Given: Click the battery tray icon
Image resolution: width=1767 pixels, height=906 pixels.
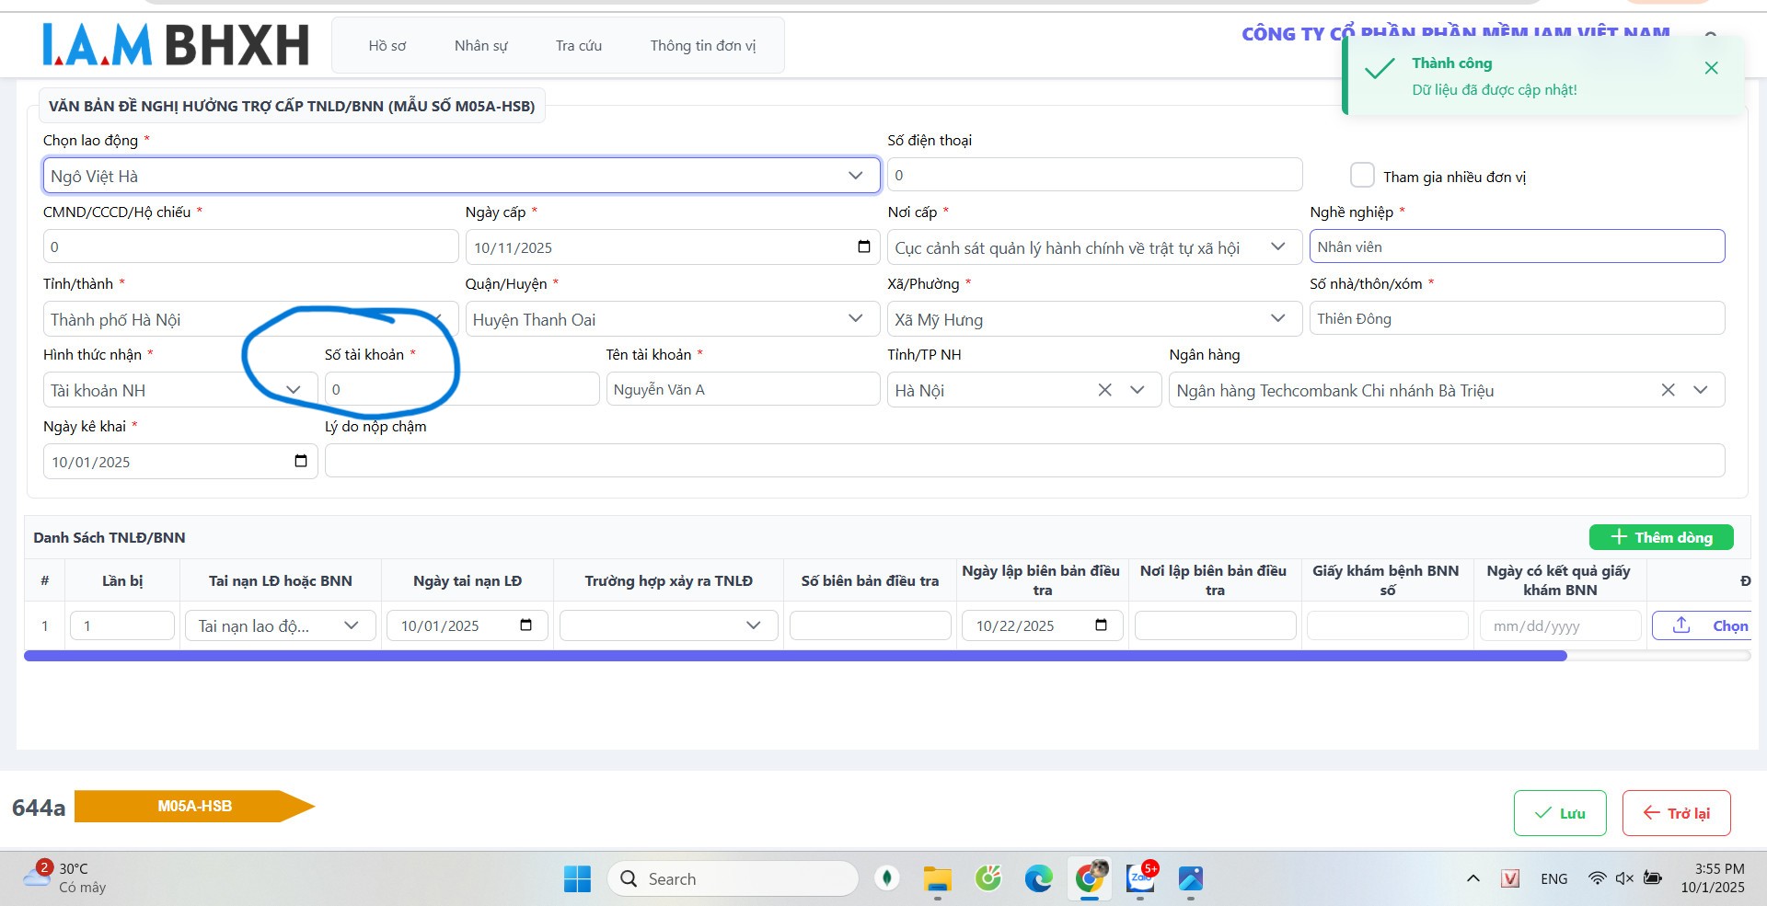Looking at the screenshot, I should tap(1653, 878).
